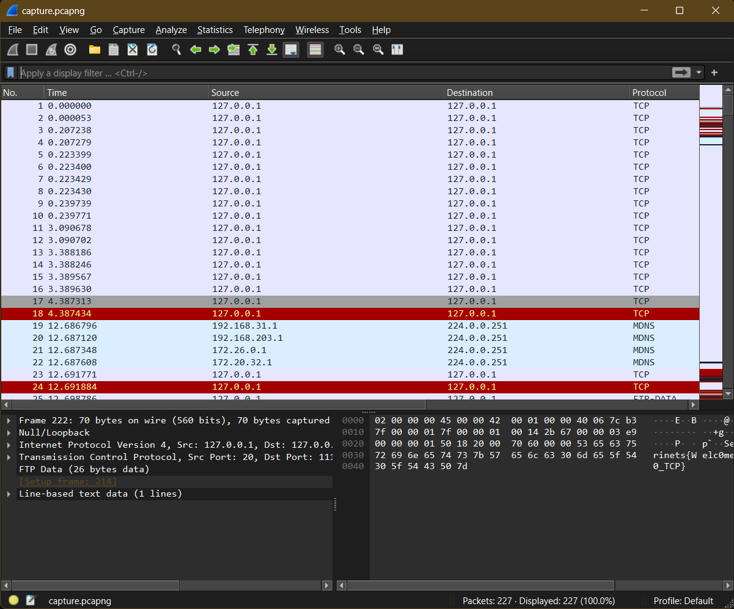Jump to the first packet
This screenshot has height=609, width=734.
click(253, 49)
